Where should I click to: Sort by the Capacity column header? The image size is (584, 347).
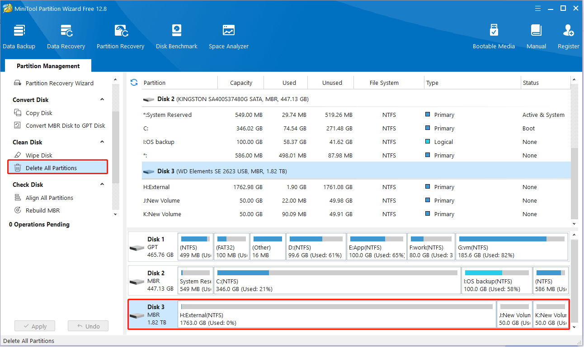[241, 83]
